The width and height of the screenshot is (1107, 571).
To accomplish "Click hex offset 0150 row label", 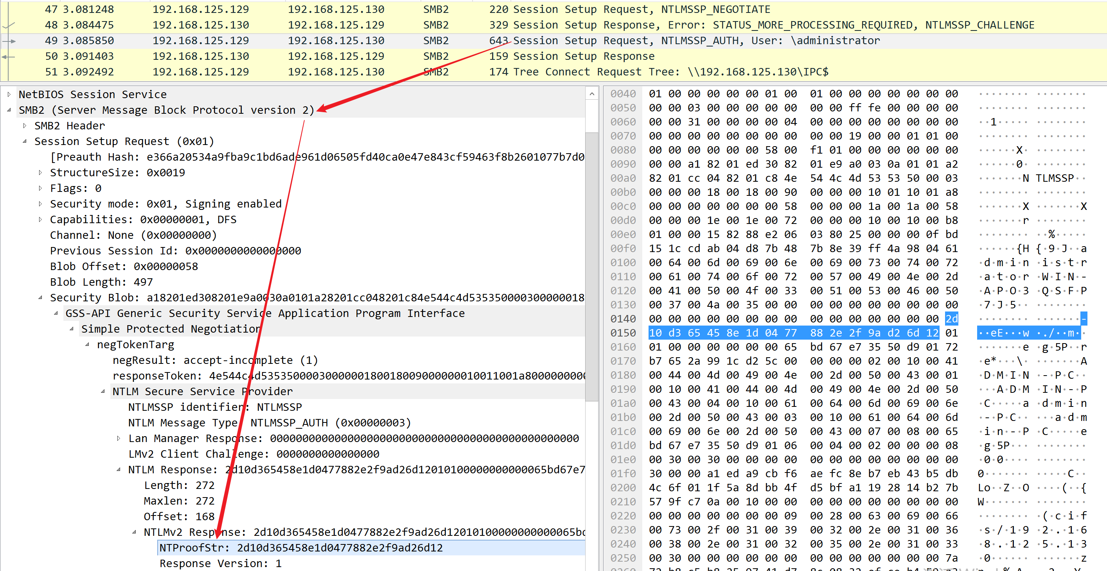I will pos(623,333).
